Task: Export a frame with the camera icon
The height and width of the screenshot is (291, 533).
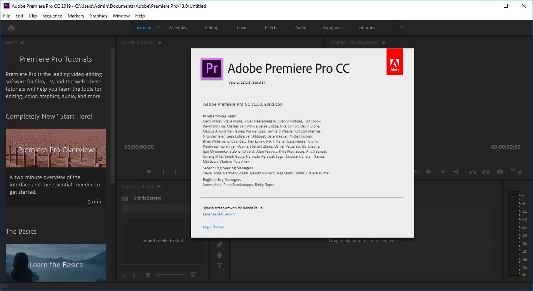Action: tap(500, 171)
